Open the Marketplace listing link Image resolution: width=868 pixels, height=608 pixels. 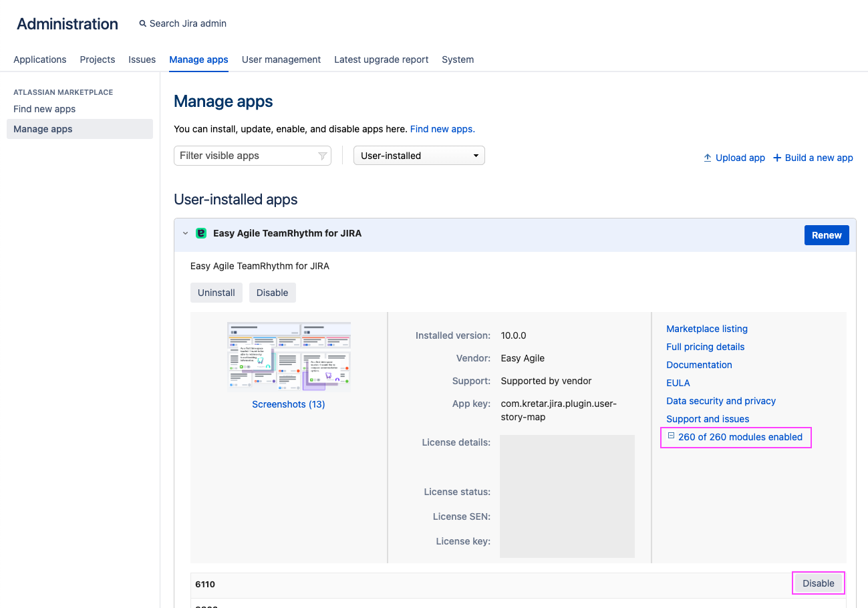(706, 329)
